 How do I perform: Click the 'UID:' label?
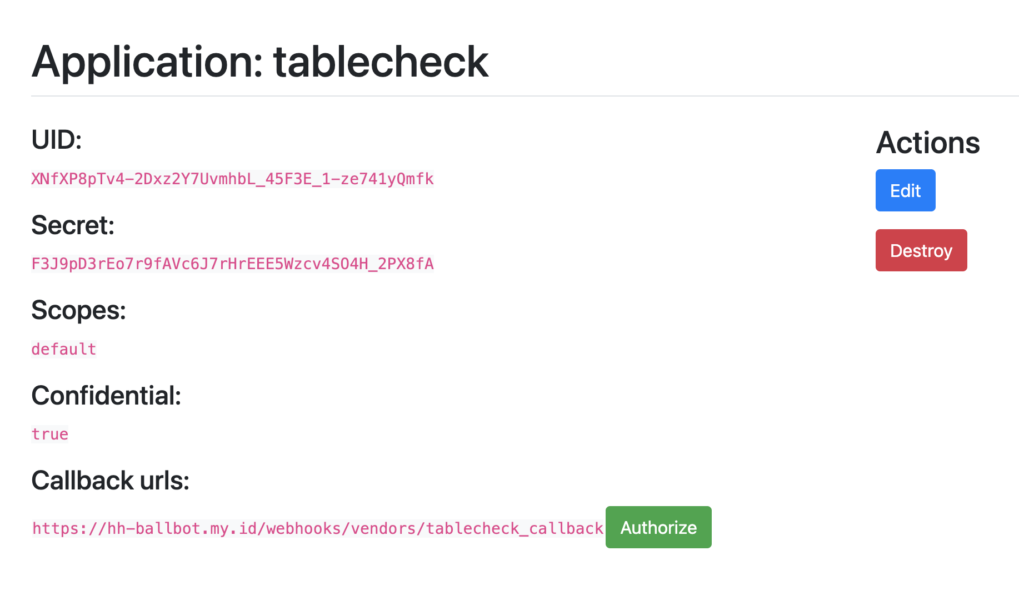57,140
